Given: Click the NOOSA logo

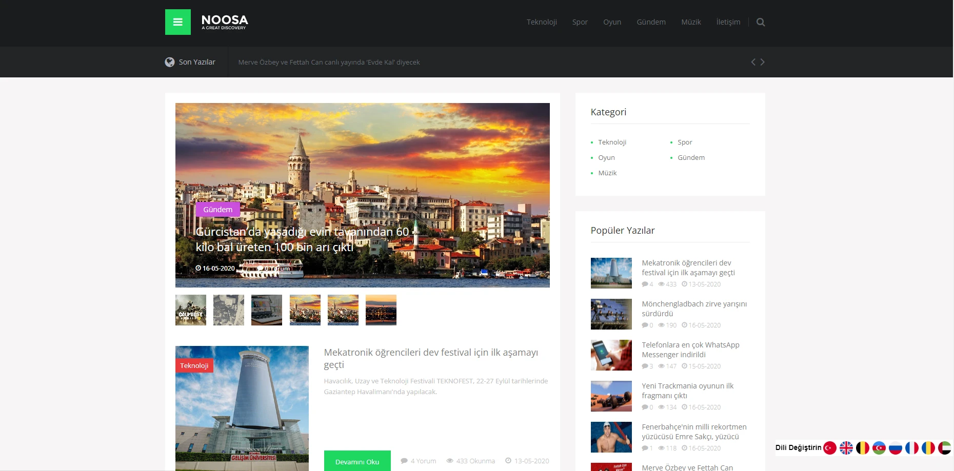Looking at the screenshot, I should click(x=225, y=22).
